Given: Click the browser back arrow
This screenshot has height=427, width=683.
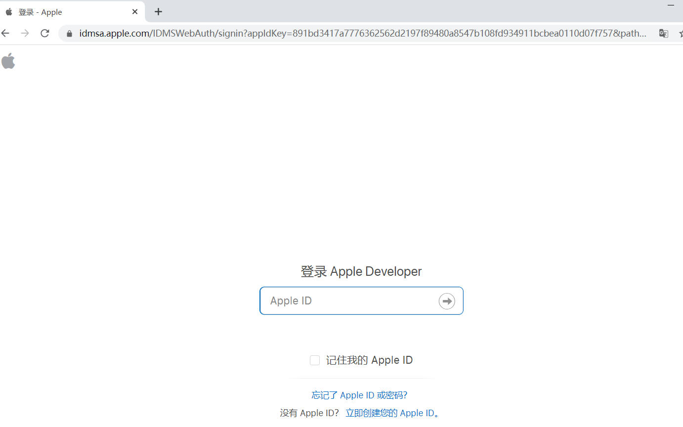Looking at the screenshot, I should [5, 33].
